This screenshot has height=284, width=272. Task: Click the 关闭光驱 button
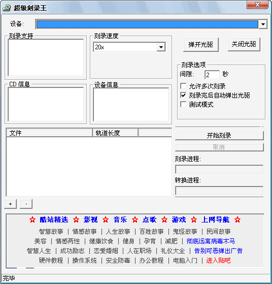click(244, 44)
